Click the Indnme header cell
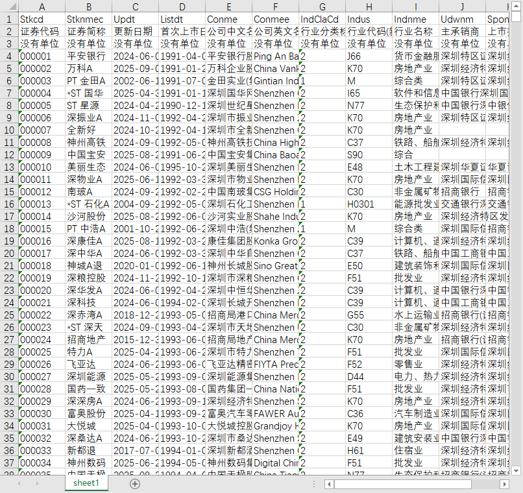The height and width of the screenshot is (493, 523). click(x=415, y=19)
